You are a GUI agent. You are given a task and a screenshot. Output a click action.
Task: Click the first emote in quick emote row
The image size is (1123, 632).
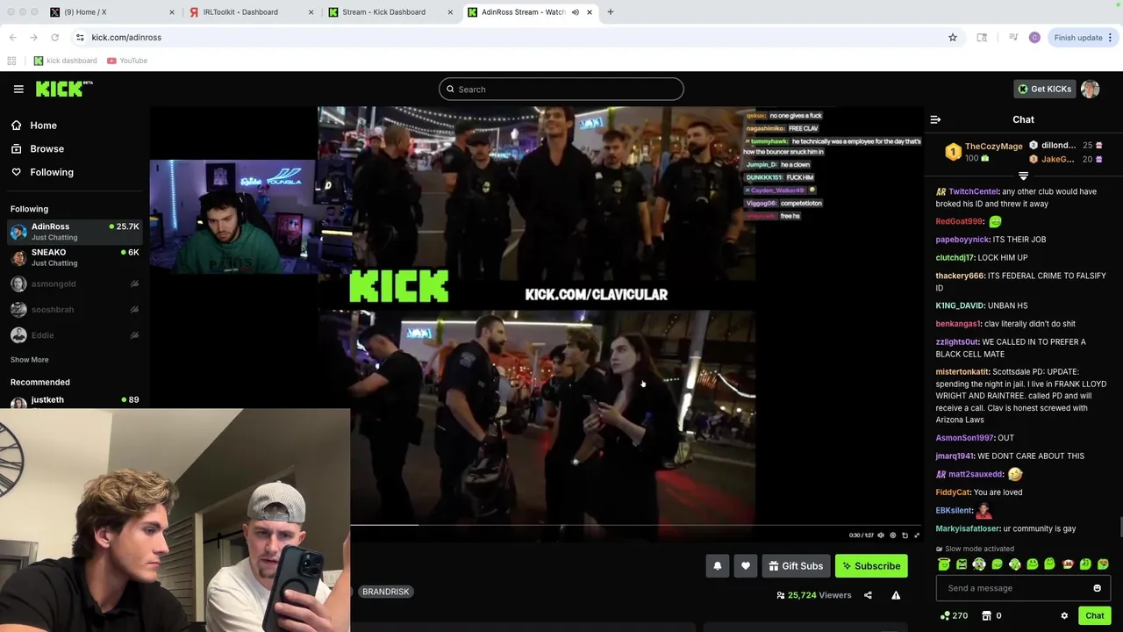pyautogui.click(x=944, y=564)
